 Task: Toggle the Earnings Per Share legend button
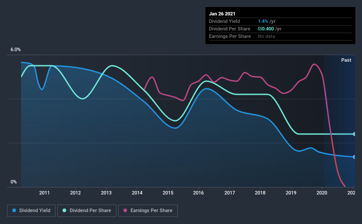click(x=148, y=211)
